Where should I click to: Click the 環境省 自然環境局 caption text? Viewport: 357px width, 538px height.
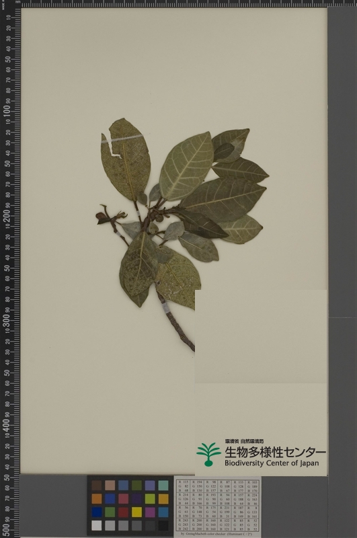point(244,441)
